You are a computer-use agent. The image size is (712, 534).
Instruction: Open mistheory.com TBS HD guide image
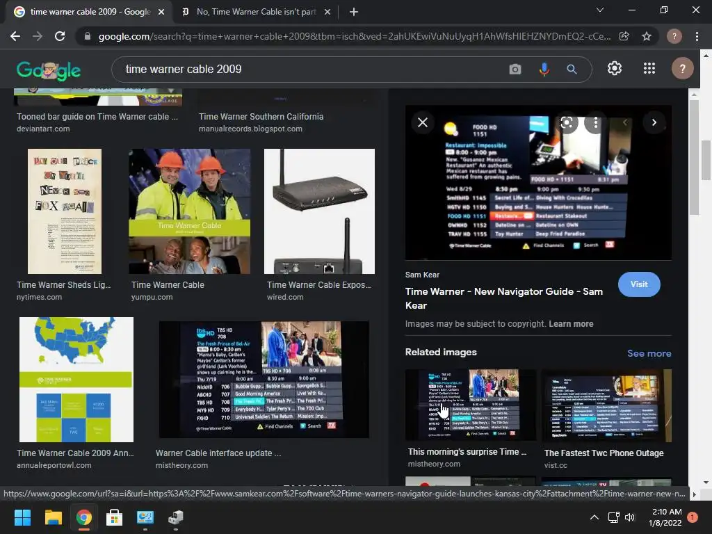(x=264, y=380)
